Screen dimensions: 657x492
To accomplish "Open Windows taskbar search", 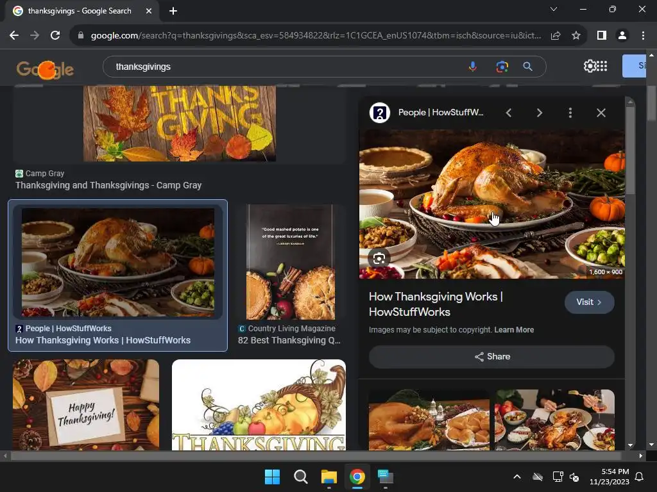I will pyautogui.click(x=300, y=477).
